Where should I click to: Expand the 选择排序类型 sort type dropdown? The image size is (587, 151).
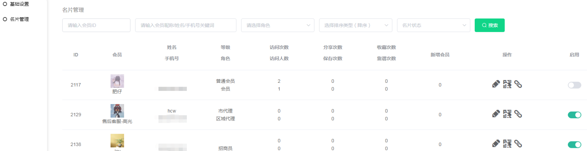click(355, 25)
